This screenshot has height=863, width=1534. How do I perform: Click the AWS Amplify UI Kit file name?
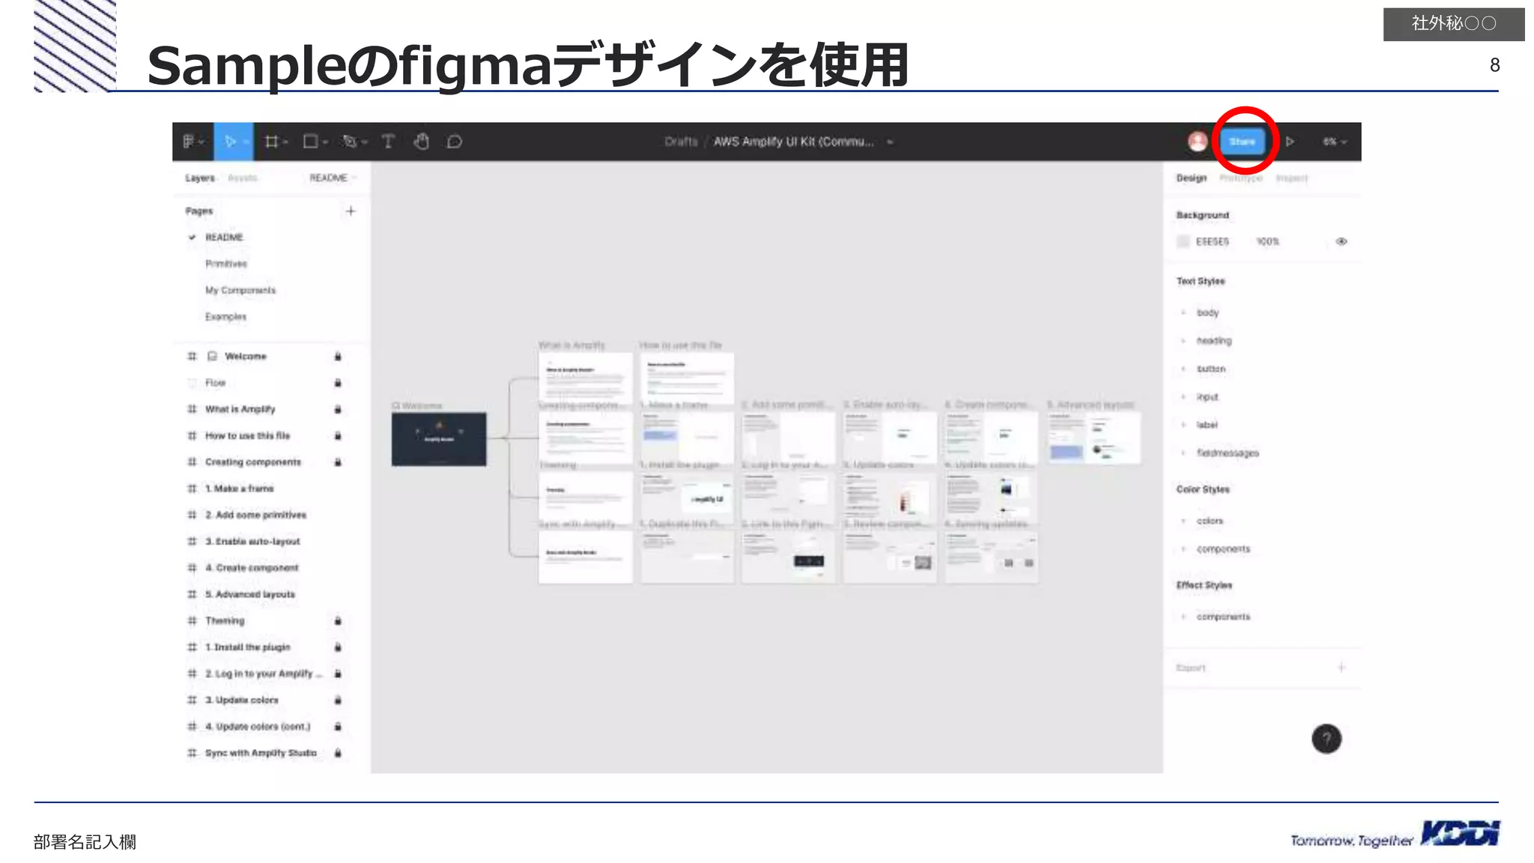pos(793,142)
